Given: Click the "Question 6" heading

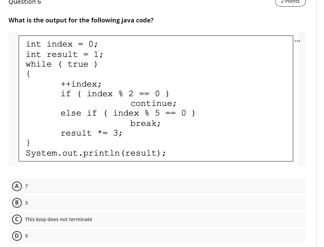Looking at the screenshot, I should tap(24, 3).
